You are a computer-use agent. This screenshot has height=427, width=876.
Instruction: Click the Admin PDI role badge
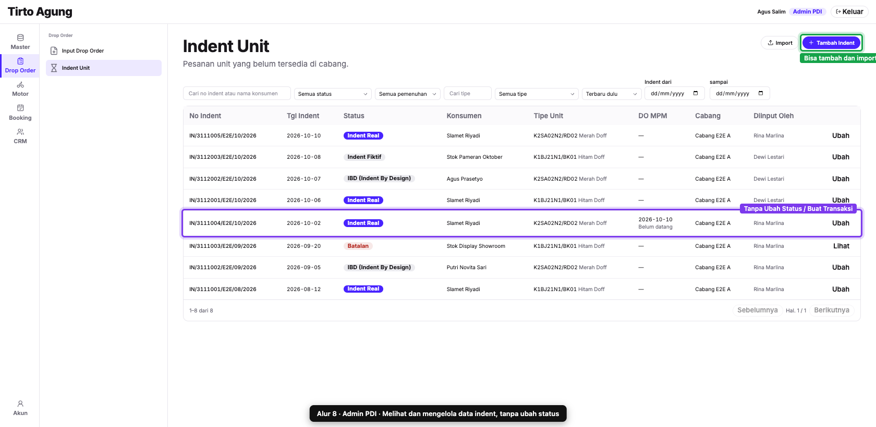click(807, 11)
